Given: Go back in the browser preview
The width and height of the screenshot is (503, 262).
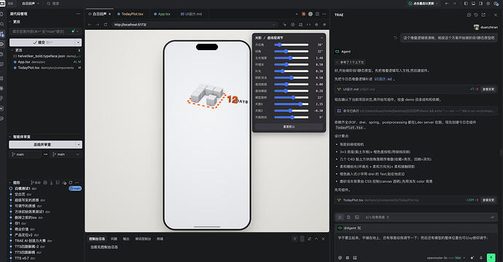Looking at the screenshot, I should click(90, 25).
